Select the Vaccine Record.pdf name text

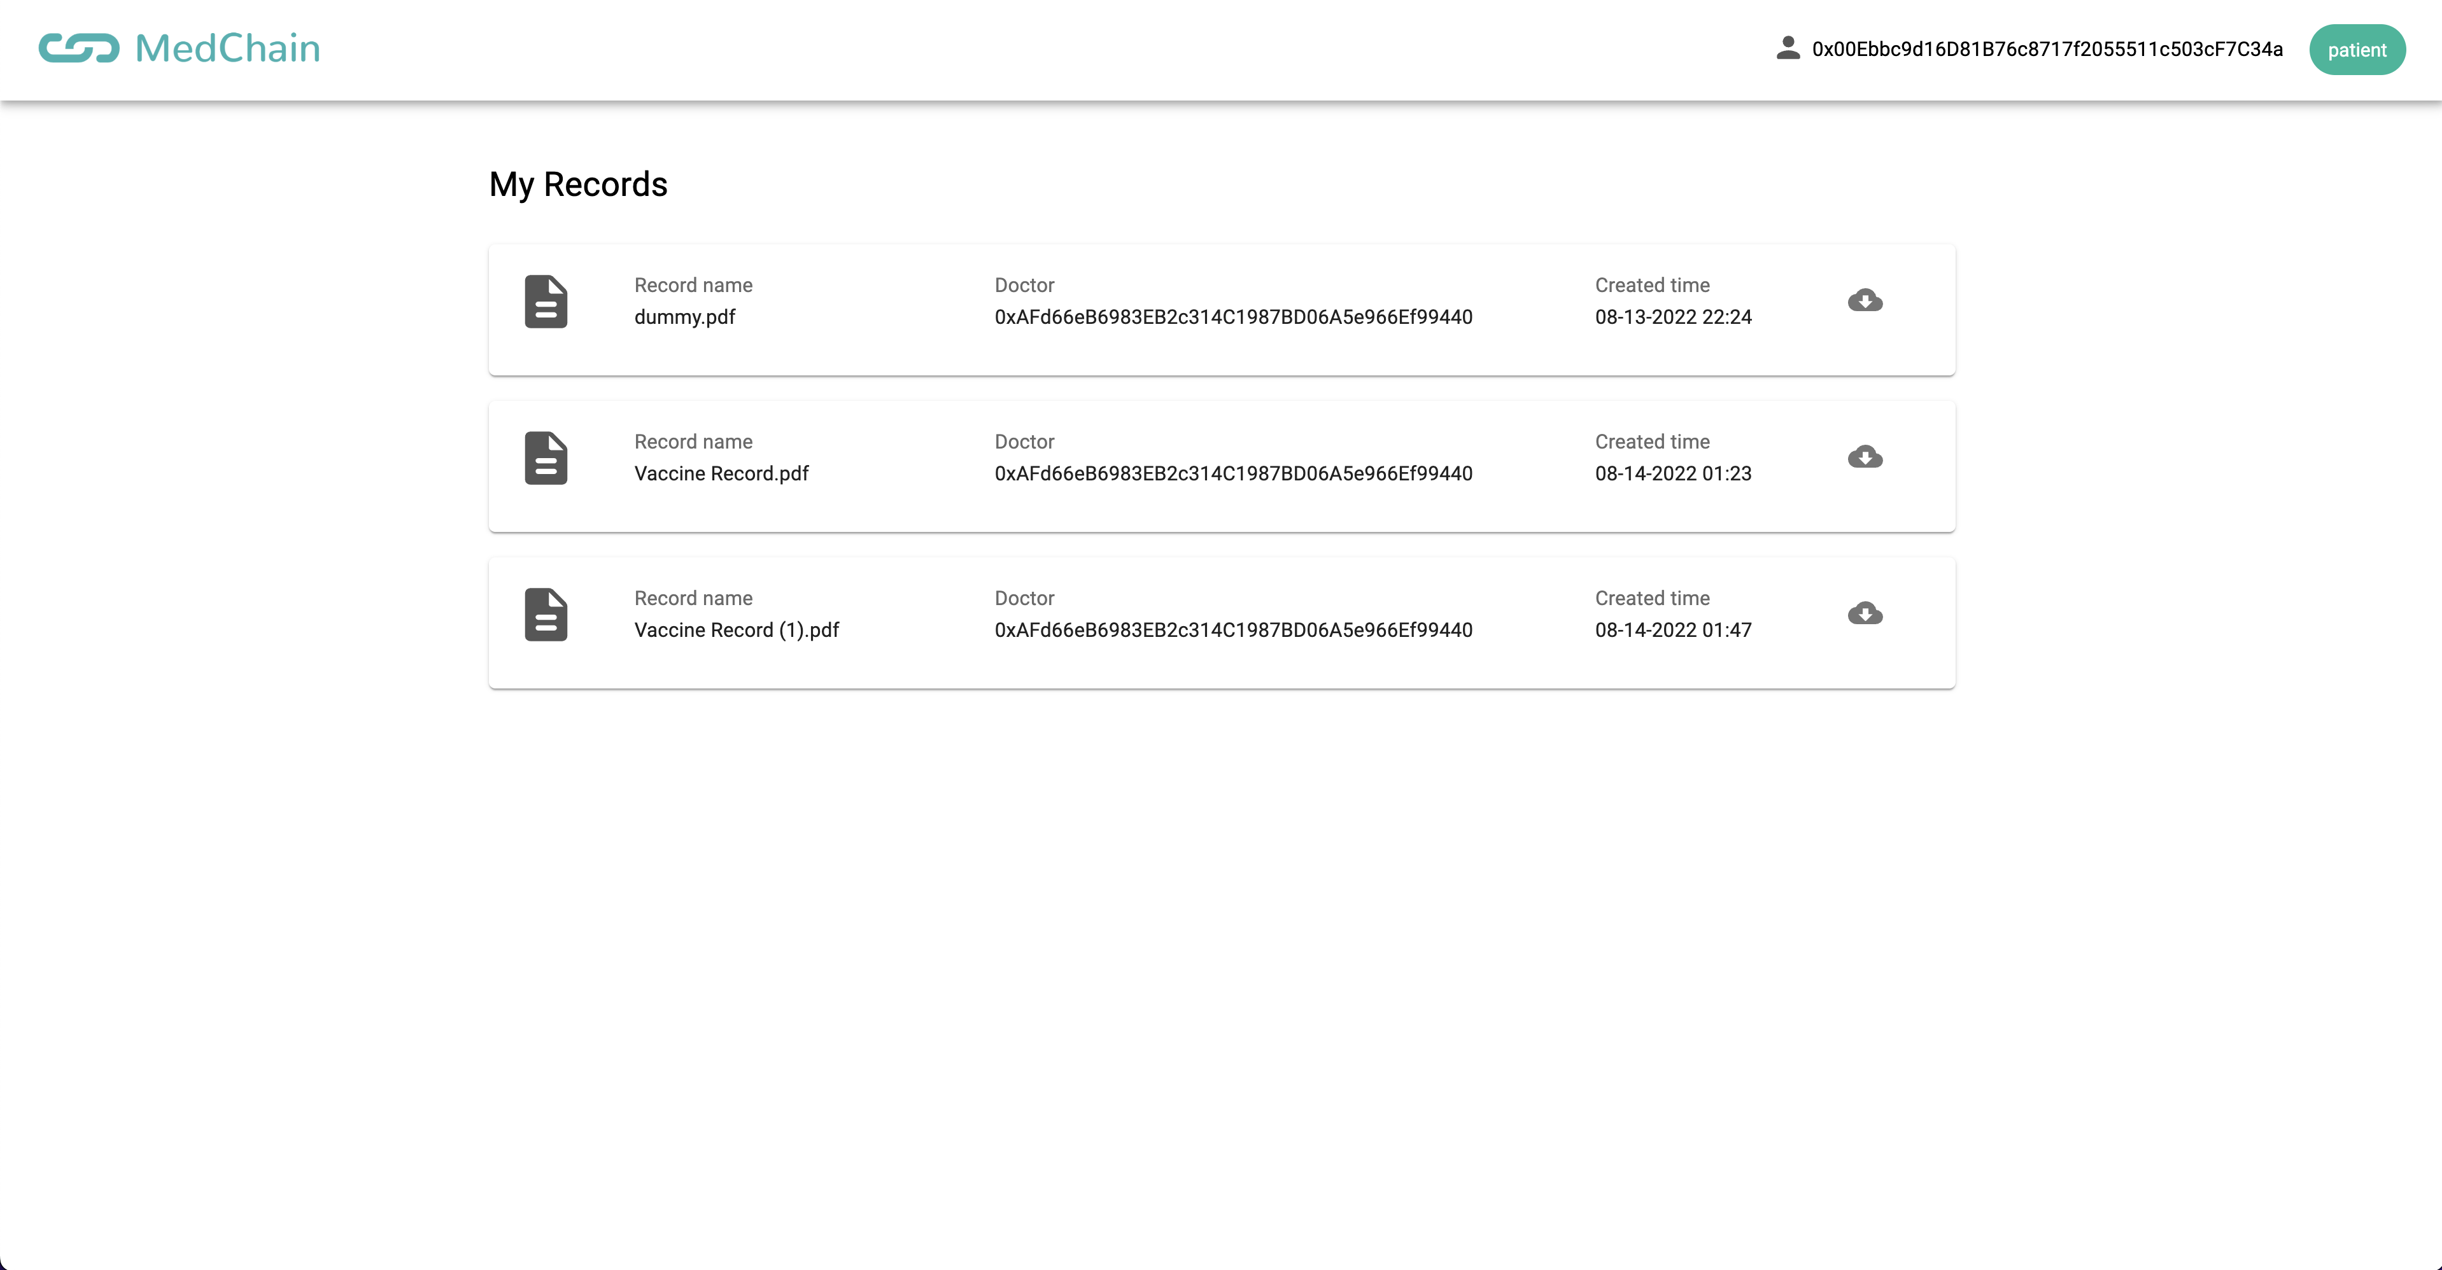click(x=721, y=473)
